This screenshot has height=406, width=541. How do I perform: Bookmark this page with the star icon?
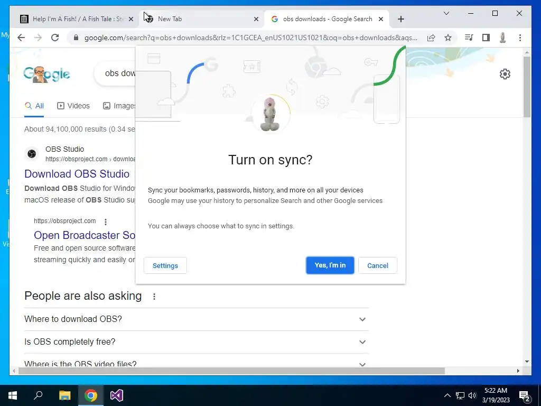[448, 38]
